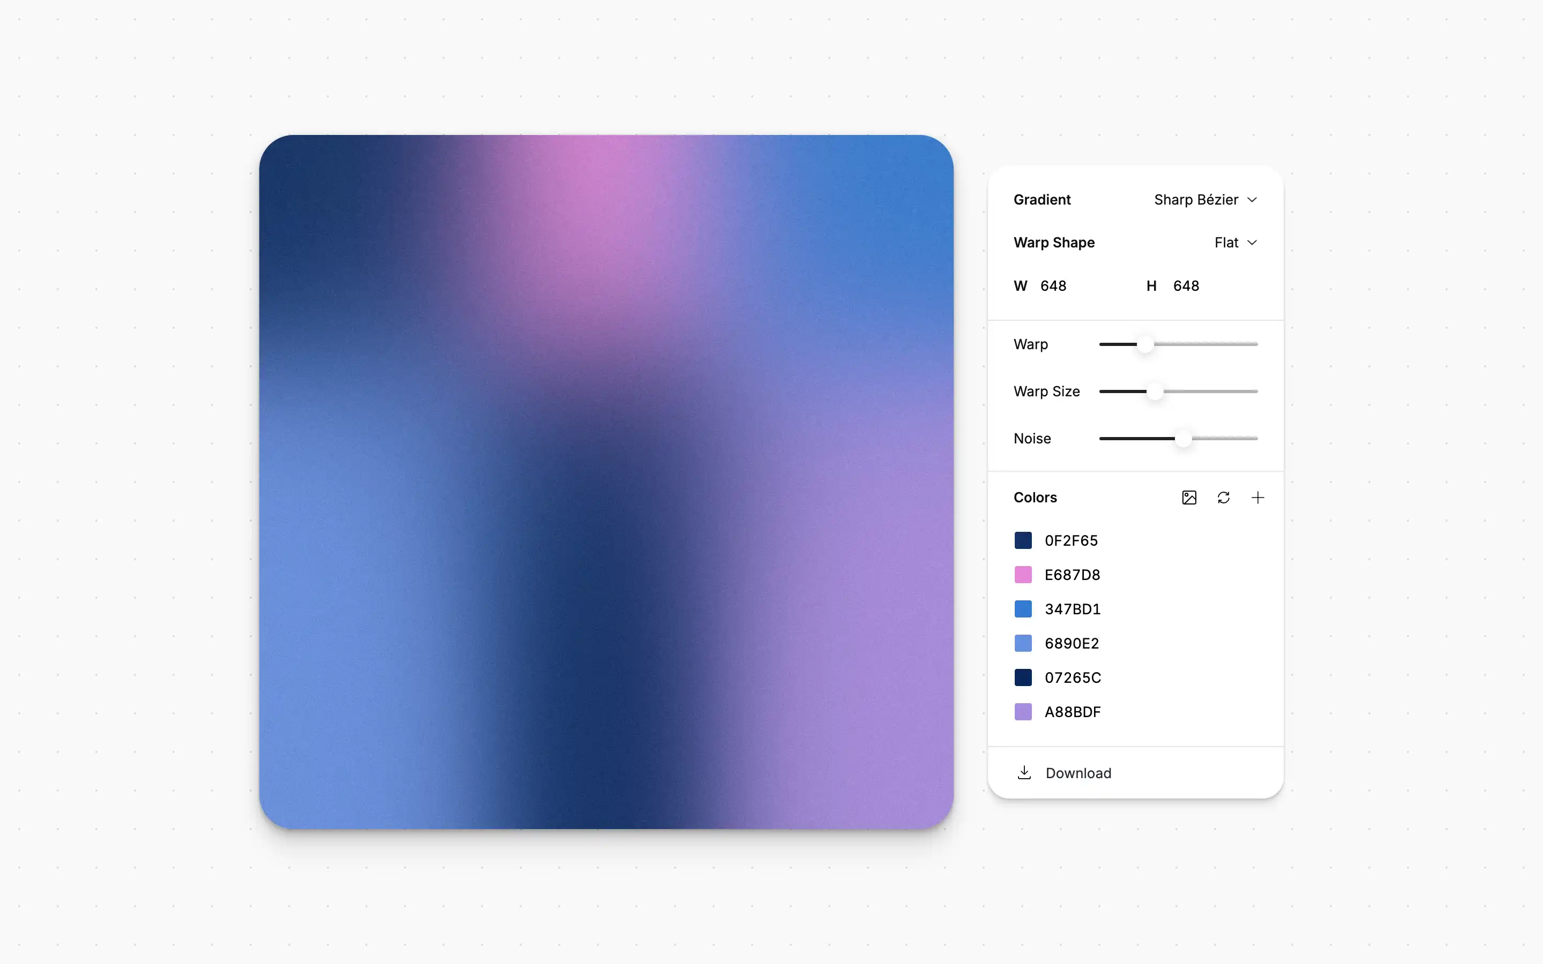
Task: Click the Warp slider handle
Action: (1146, 344)
